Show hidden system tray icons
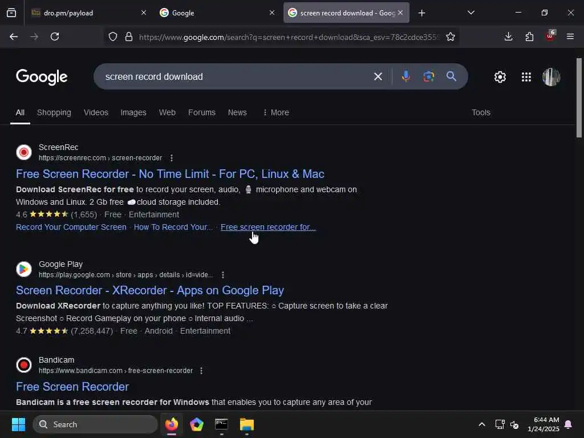 tap(481, 424)
